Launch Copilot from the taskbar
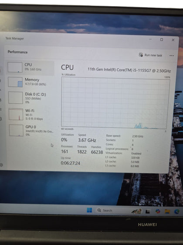This screenshot has height=245, width=183. (x=158, y=211)
